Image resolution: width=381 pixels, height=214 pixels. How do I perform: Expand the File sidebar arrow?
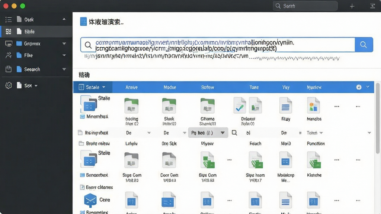pos(64,55)
